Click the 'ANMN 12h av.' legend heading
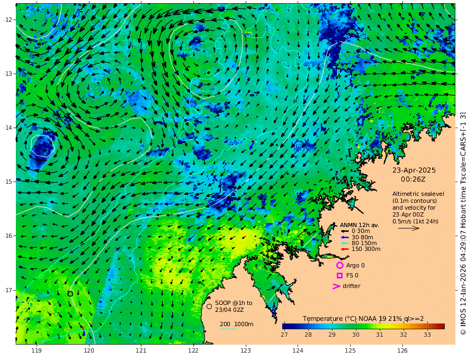 pyautogui.click(x=360, y=225)
